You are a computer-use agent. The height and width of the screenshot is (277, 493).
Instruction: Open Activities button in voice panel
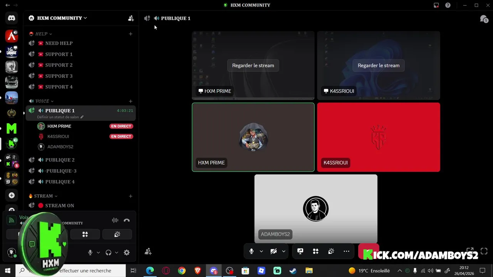[x=85, y=234]
